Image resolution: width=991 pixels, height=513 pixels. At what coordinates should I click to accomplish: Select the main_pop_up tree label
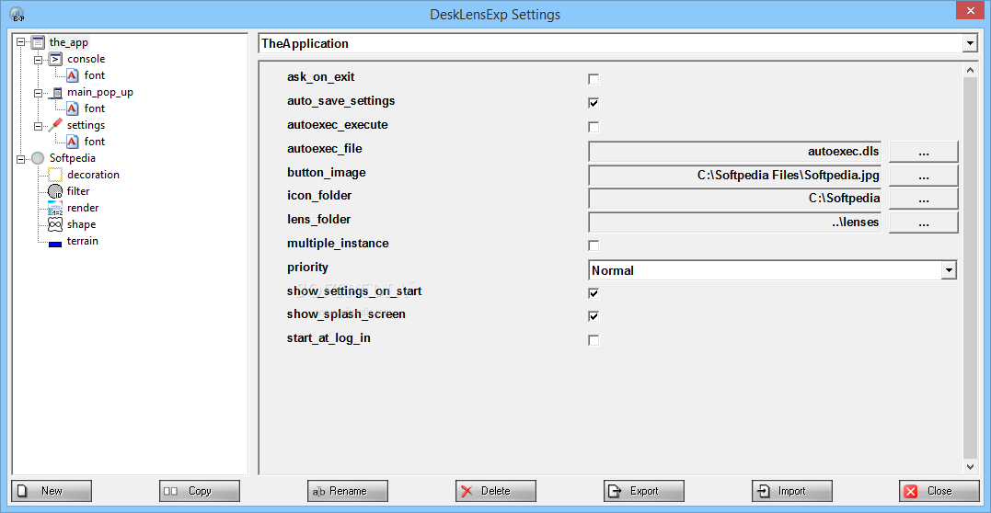[100, 92]
